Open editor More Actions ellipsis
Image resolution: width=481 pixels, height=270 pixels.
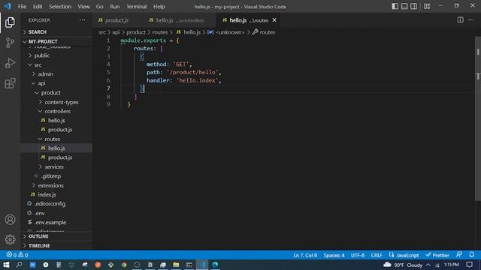click(471, 20)
